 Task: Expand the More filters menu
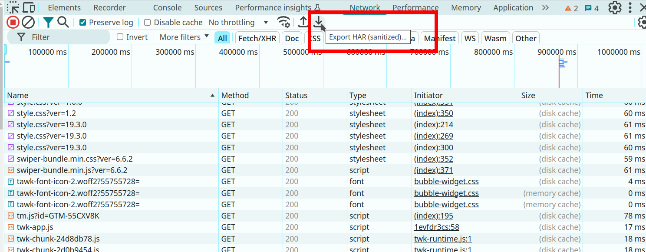(183, 37)
